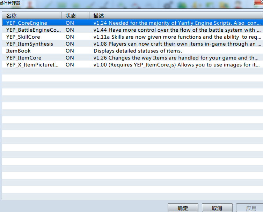Click the 应用 apply button

point(250,208)
